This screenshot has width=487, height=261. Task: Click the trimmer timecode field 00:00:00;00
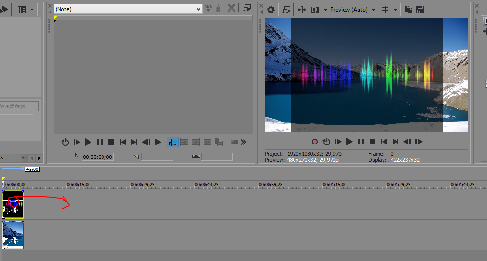(x=98, y=157)
